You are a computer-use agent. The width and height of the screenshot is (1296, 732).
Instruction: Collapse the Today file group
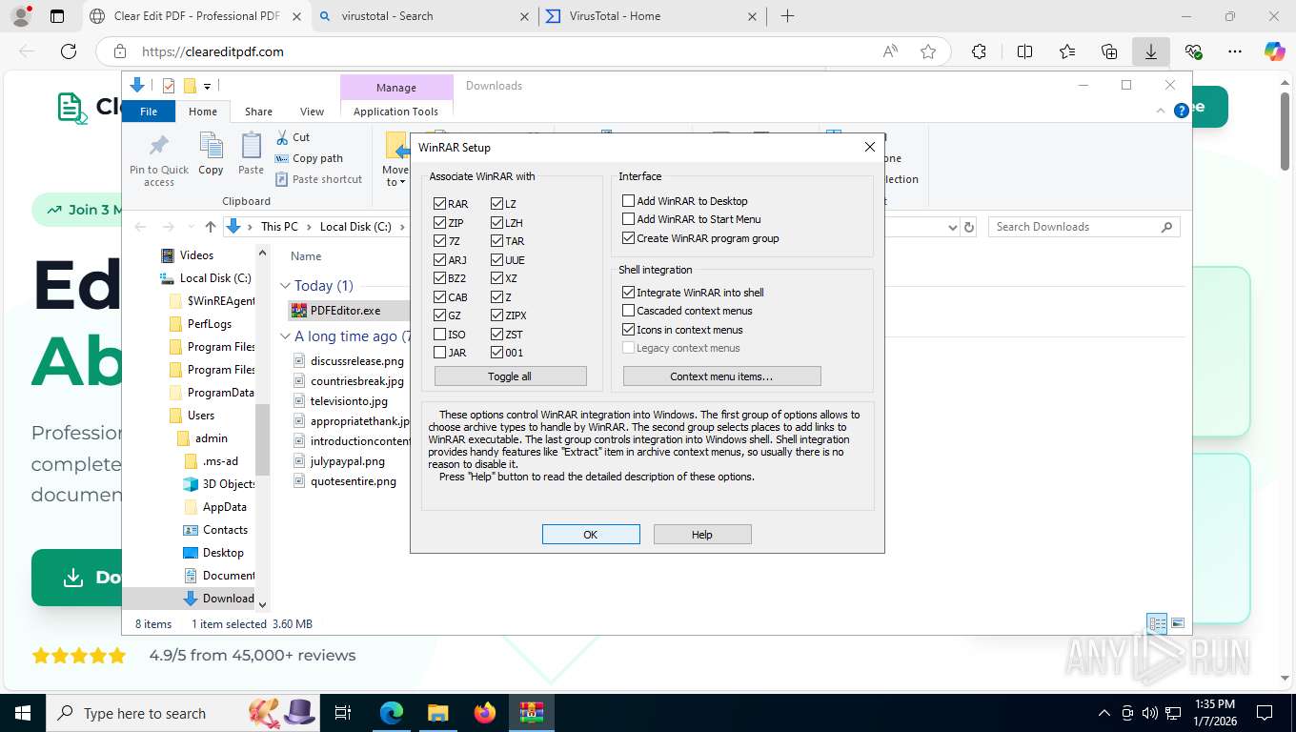(285, 286)
